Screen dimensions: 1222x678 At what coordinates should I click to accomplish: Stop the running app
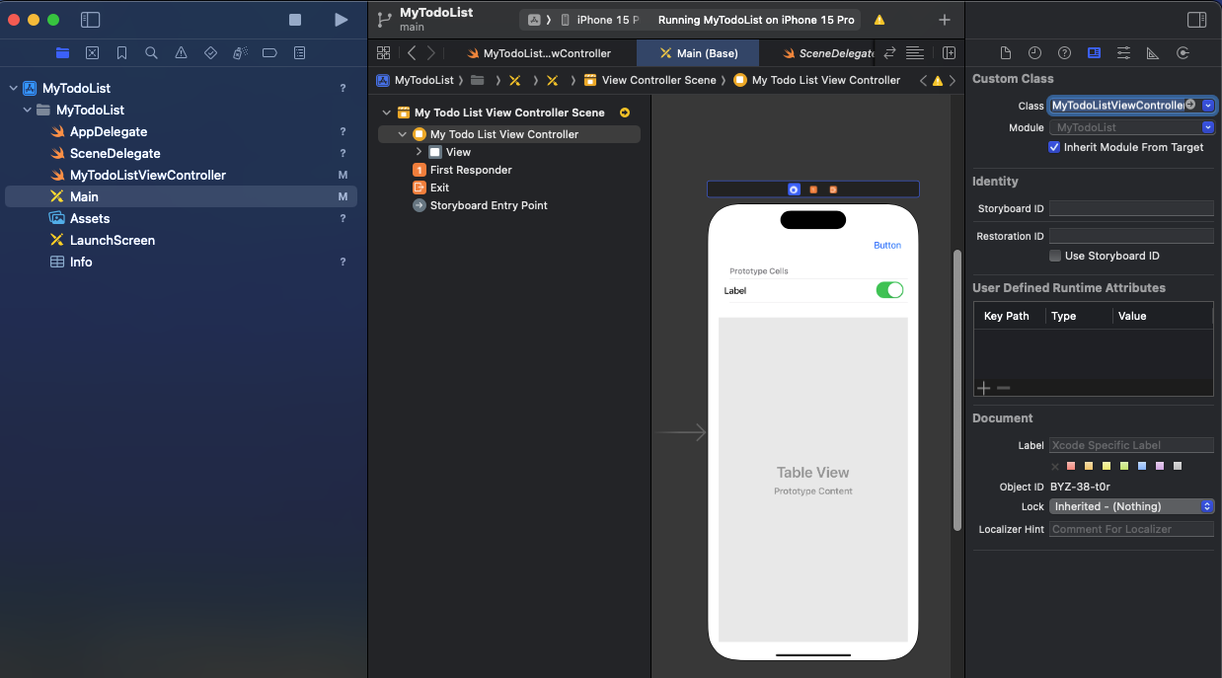295,20
